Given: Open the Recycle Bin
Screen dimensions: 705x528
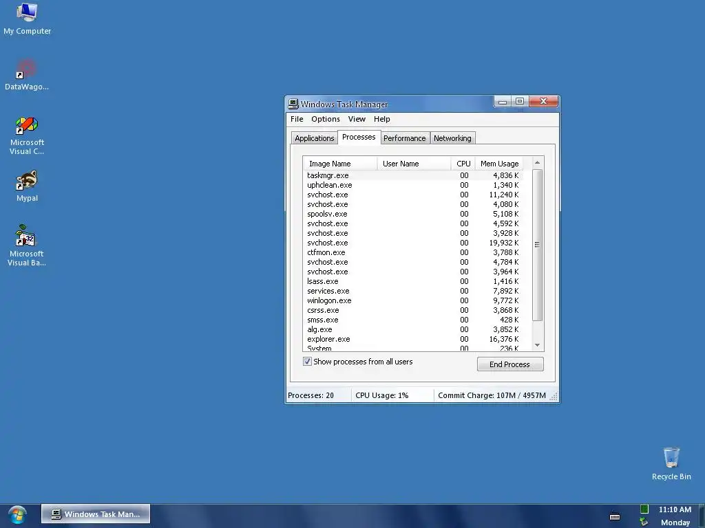Looking at the screenshot, I should (671, 463).
